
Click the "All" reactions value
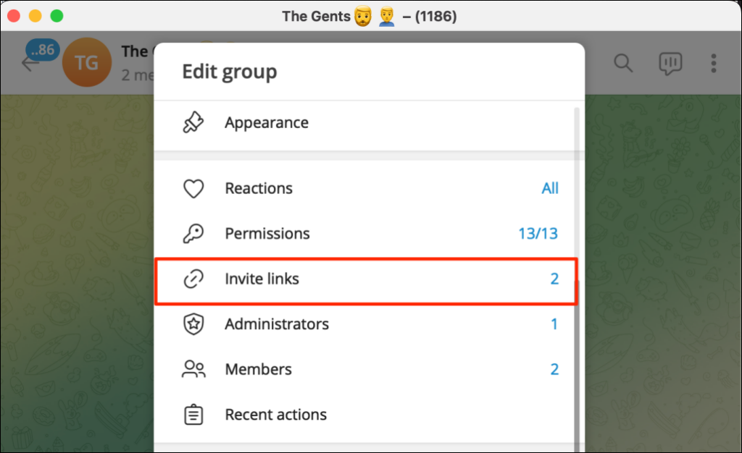coord(550,189)
